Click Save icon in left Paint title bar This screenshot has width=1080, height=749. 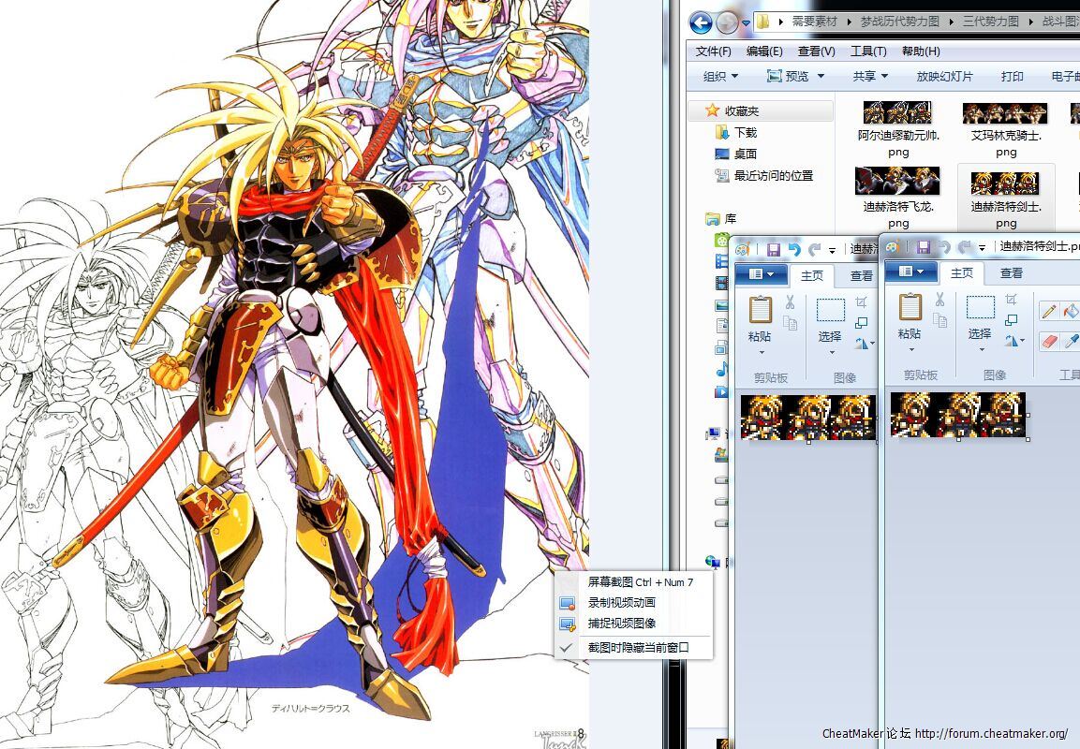(774, 249)
